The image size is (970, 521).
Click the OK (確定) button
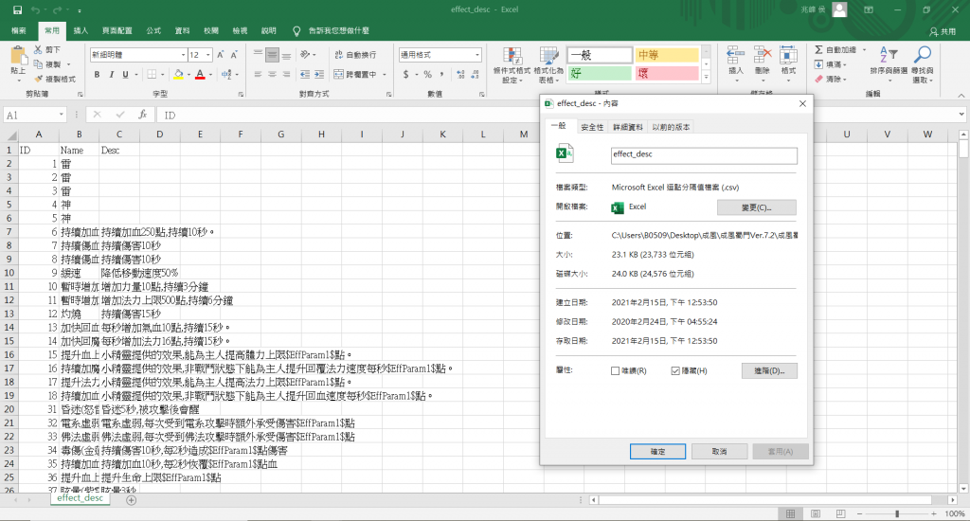(657, 452)
